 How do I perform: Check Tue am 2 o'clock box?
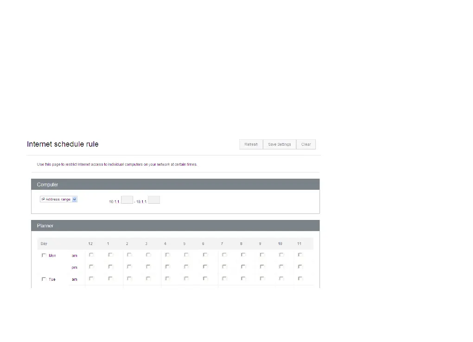[129, 278]
